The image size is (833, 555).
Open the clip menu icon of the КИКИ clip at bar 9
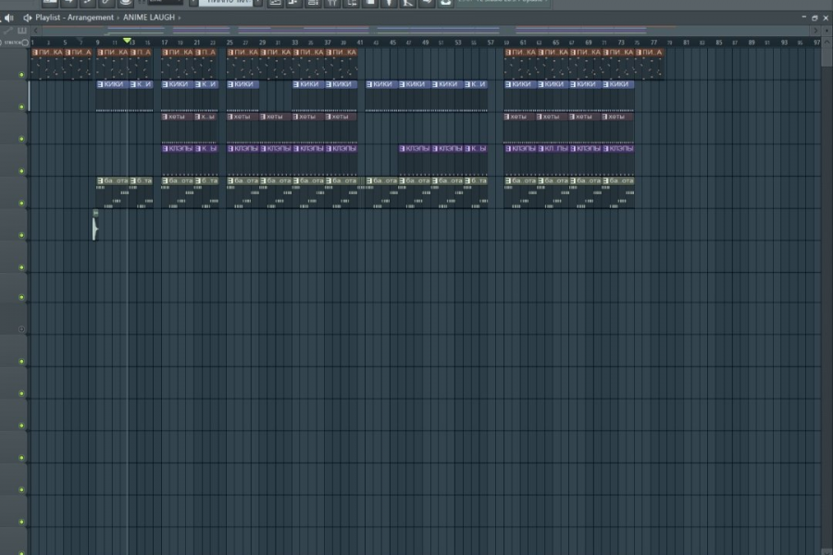pyautogui.click(x=100, y=84)
